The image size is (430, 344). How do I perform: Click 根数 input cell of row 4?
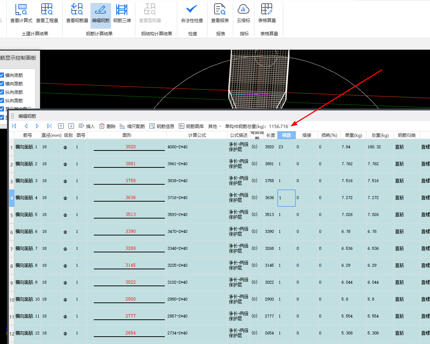click(x=286, y=198)
